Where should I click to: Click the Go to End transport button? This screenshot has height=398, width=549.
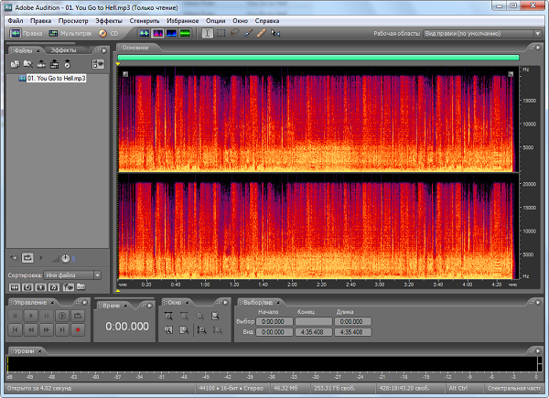tap(63, 328)
